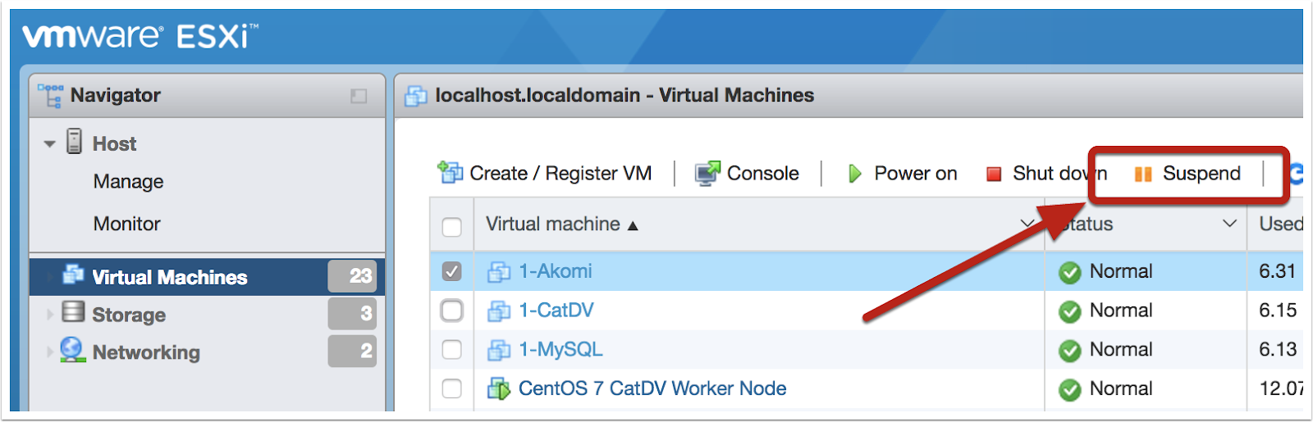The image size is (1313, 422).
Task: Open the Status column dropdown
Action: (x=1229, y=224)
